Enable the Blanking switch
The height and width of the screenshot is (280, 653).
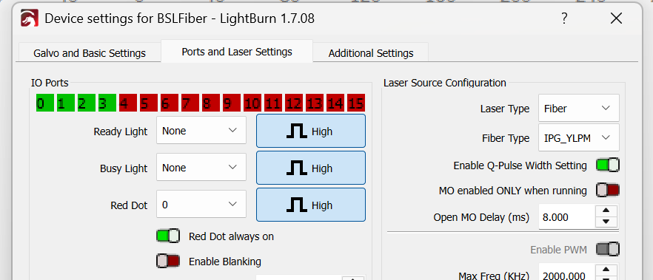168,262
